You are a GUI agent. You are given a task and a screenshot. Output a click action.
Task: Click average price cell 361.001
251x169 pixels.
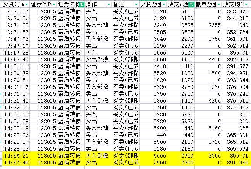(x=236, y=39)
